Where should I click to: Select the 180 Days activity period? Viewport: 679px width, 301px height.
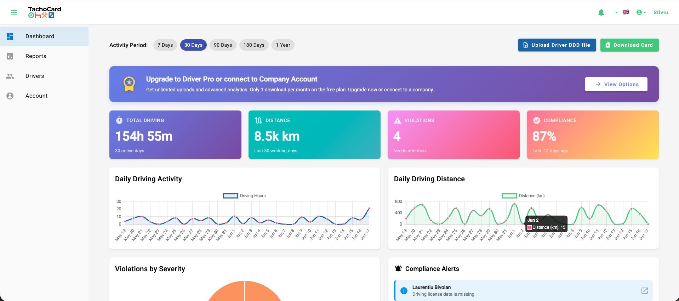[254, 45]
